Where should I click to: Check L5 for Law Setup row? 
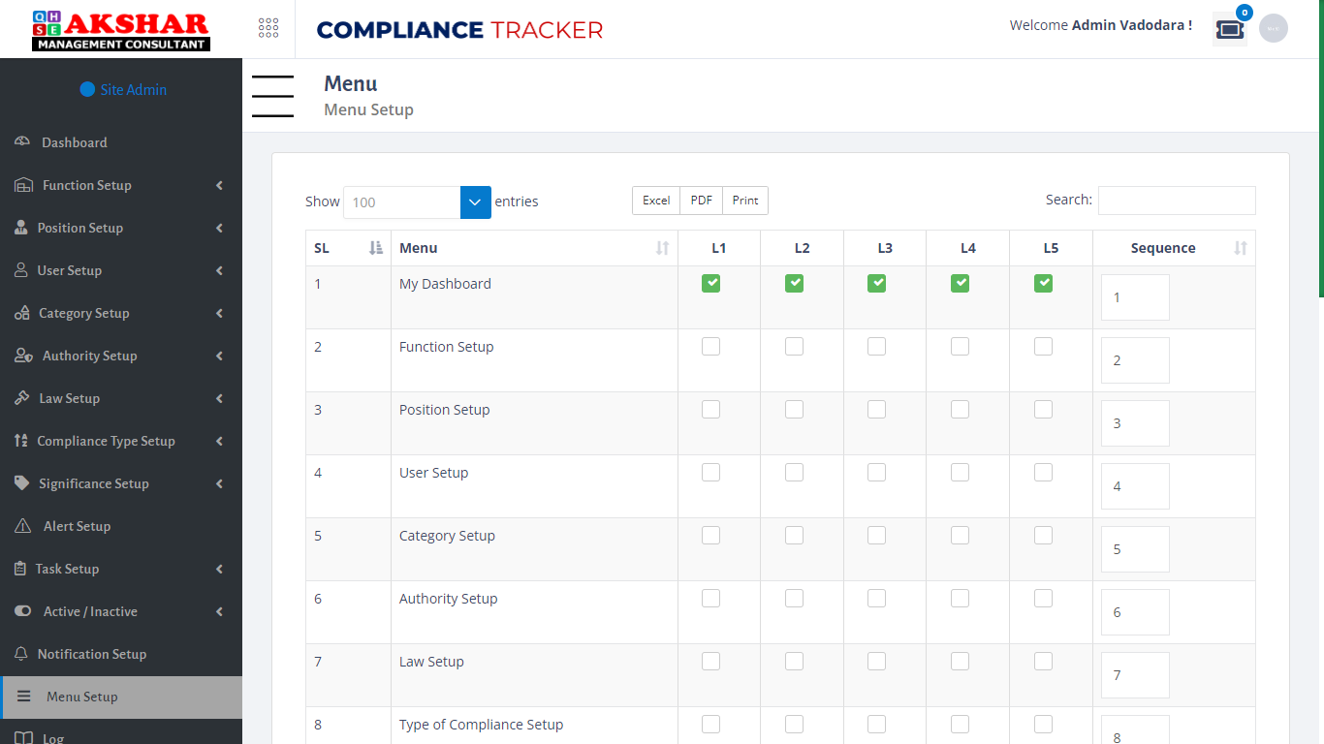(x=1043, y=661)
